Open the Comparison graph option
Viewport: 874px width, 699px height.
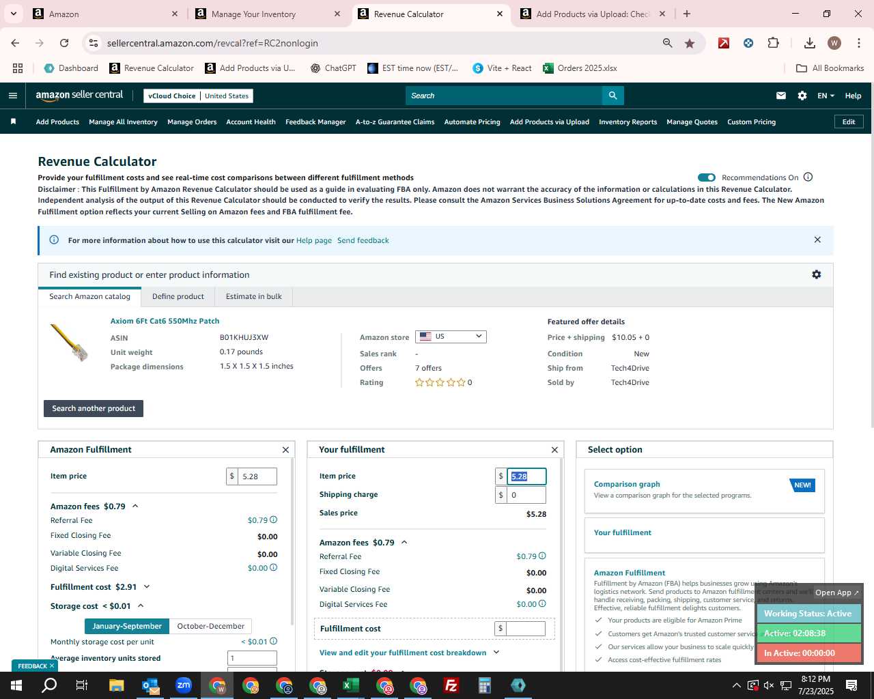[x=627, y=484]
